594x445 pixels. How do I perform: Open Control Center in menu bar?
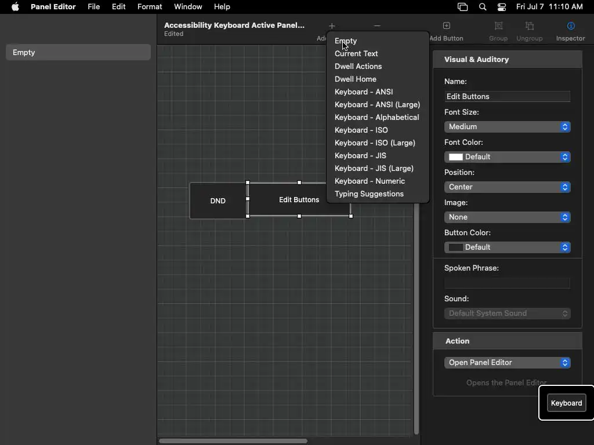click(502, 7)
